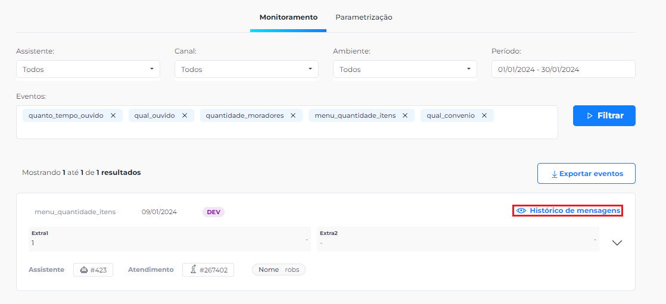The height and width of the screenshot is (304, 666).
Task: Click the Período date range field
Action: [x=563, y=69]
